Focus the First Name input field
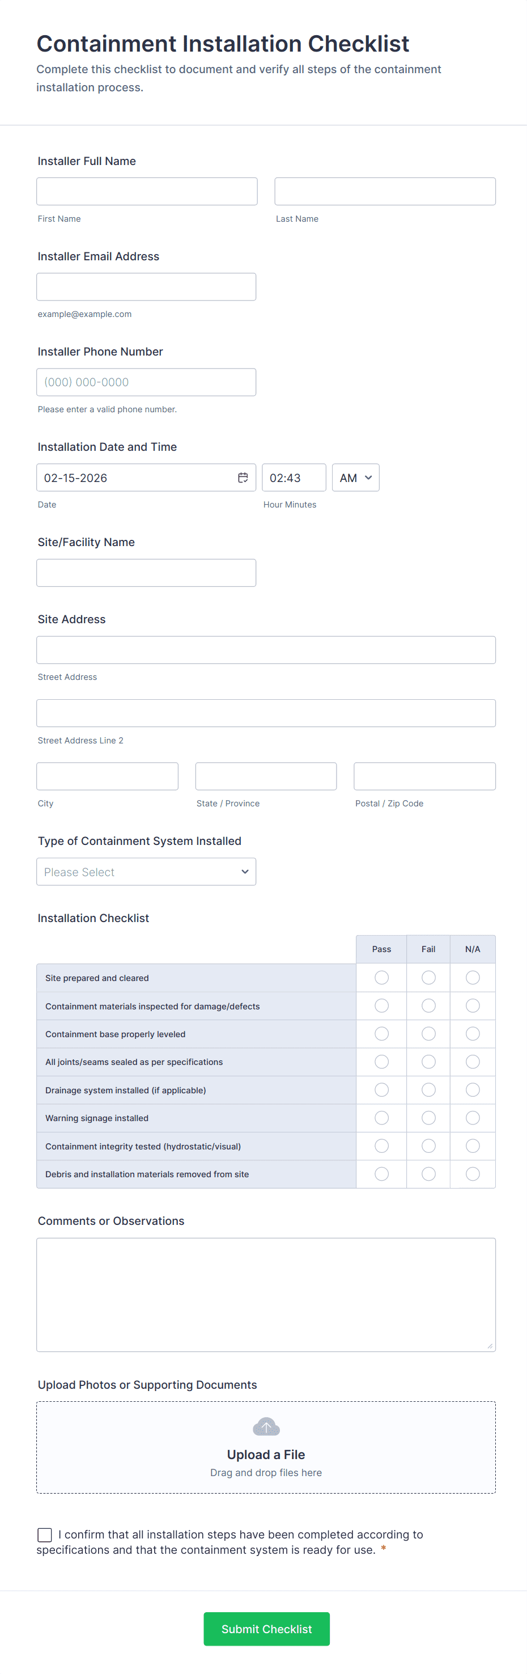Screen dimensions: 527x1674 [147, 191]
